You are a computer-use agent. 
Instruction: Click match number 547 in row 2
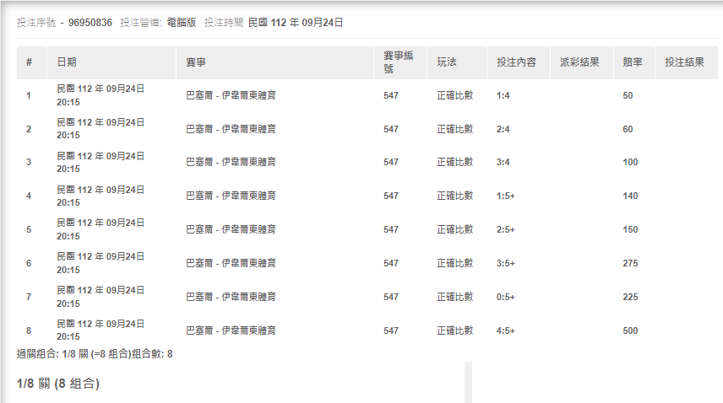pos(391,129)
